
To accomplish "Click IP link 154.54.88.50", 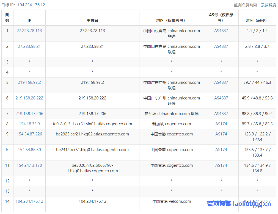I will (x=29, y=150).
